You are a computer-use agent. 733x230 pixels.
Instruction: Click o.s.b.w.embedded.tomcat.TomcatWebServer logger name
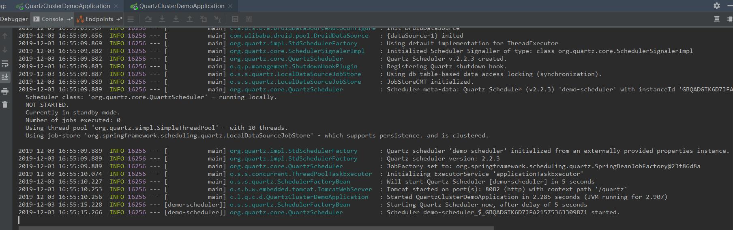[301, 189]
